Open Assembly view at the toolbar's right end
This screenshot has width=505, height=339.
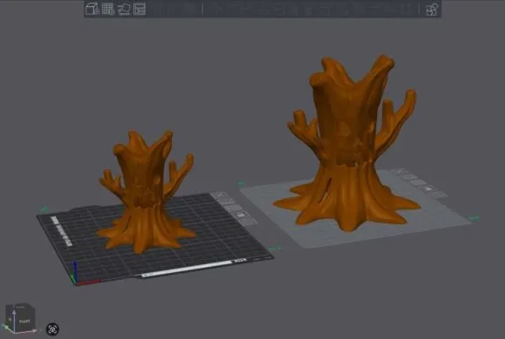click(x=432, y=10)
